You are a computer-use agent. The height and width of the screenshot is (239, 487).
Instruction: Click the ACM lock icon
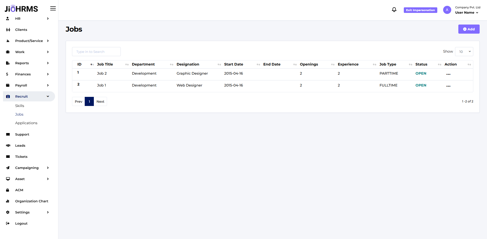point(8,190)
